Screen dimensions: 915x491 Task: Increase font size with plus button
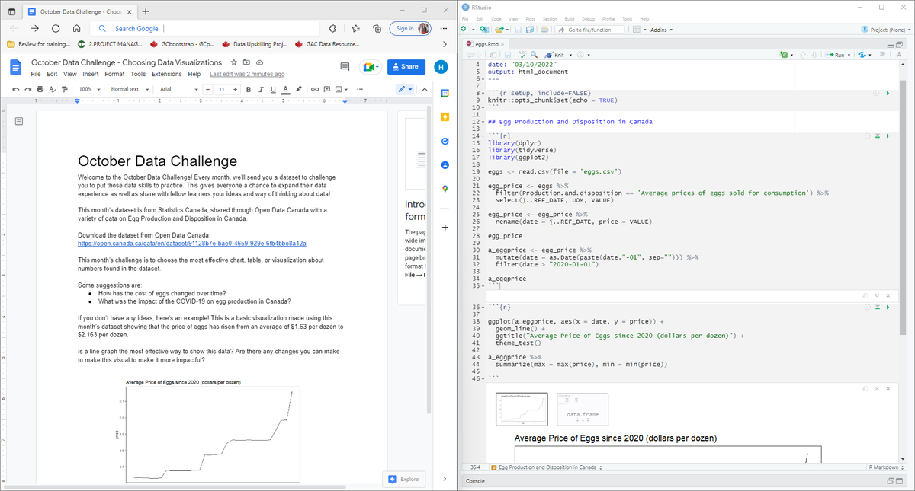(236, 89)
